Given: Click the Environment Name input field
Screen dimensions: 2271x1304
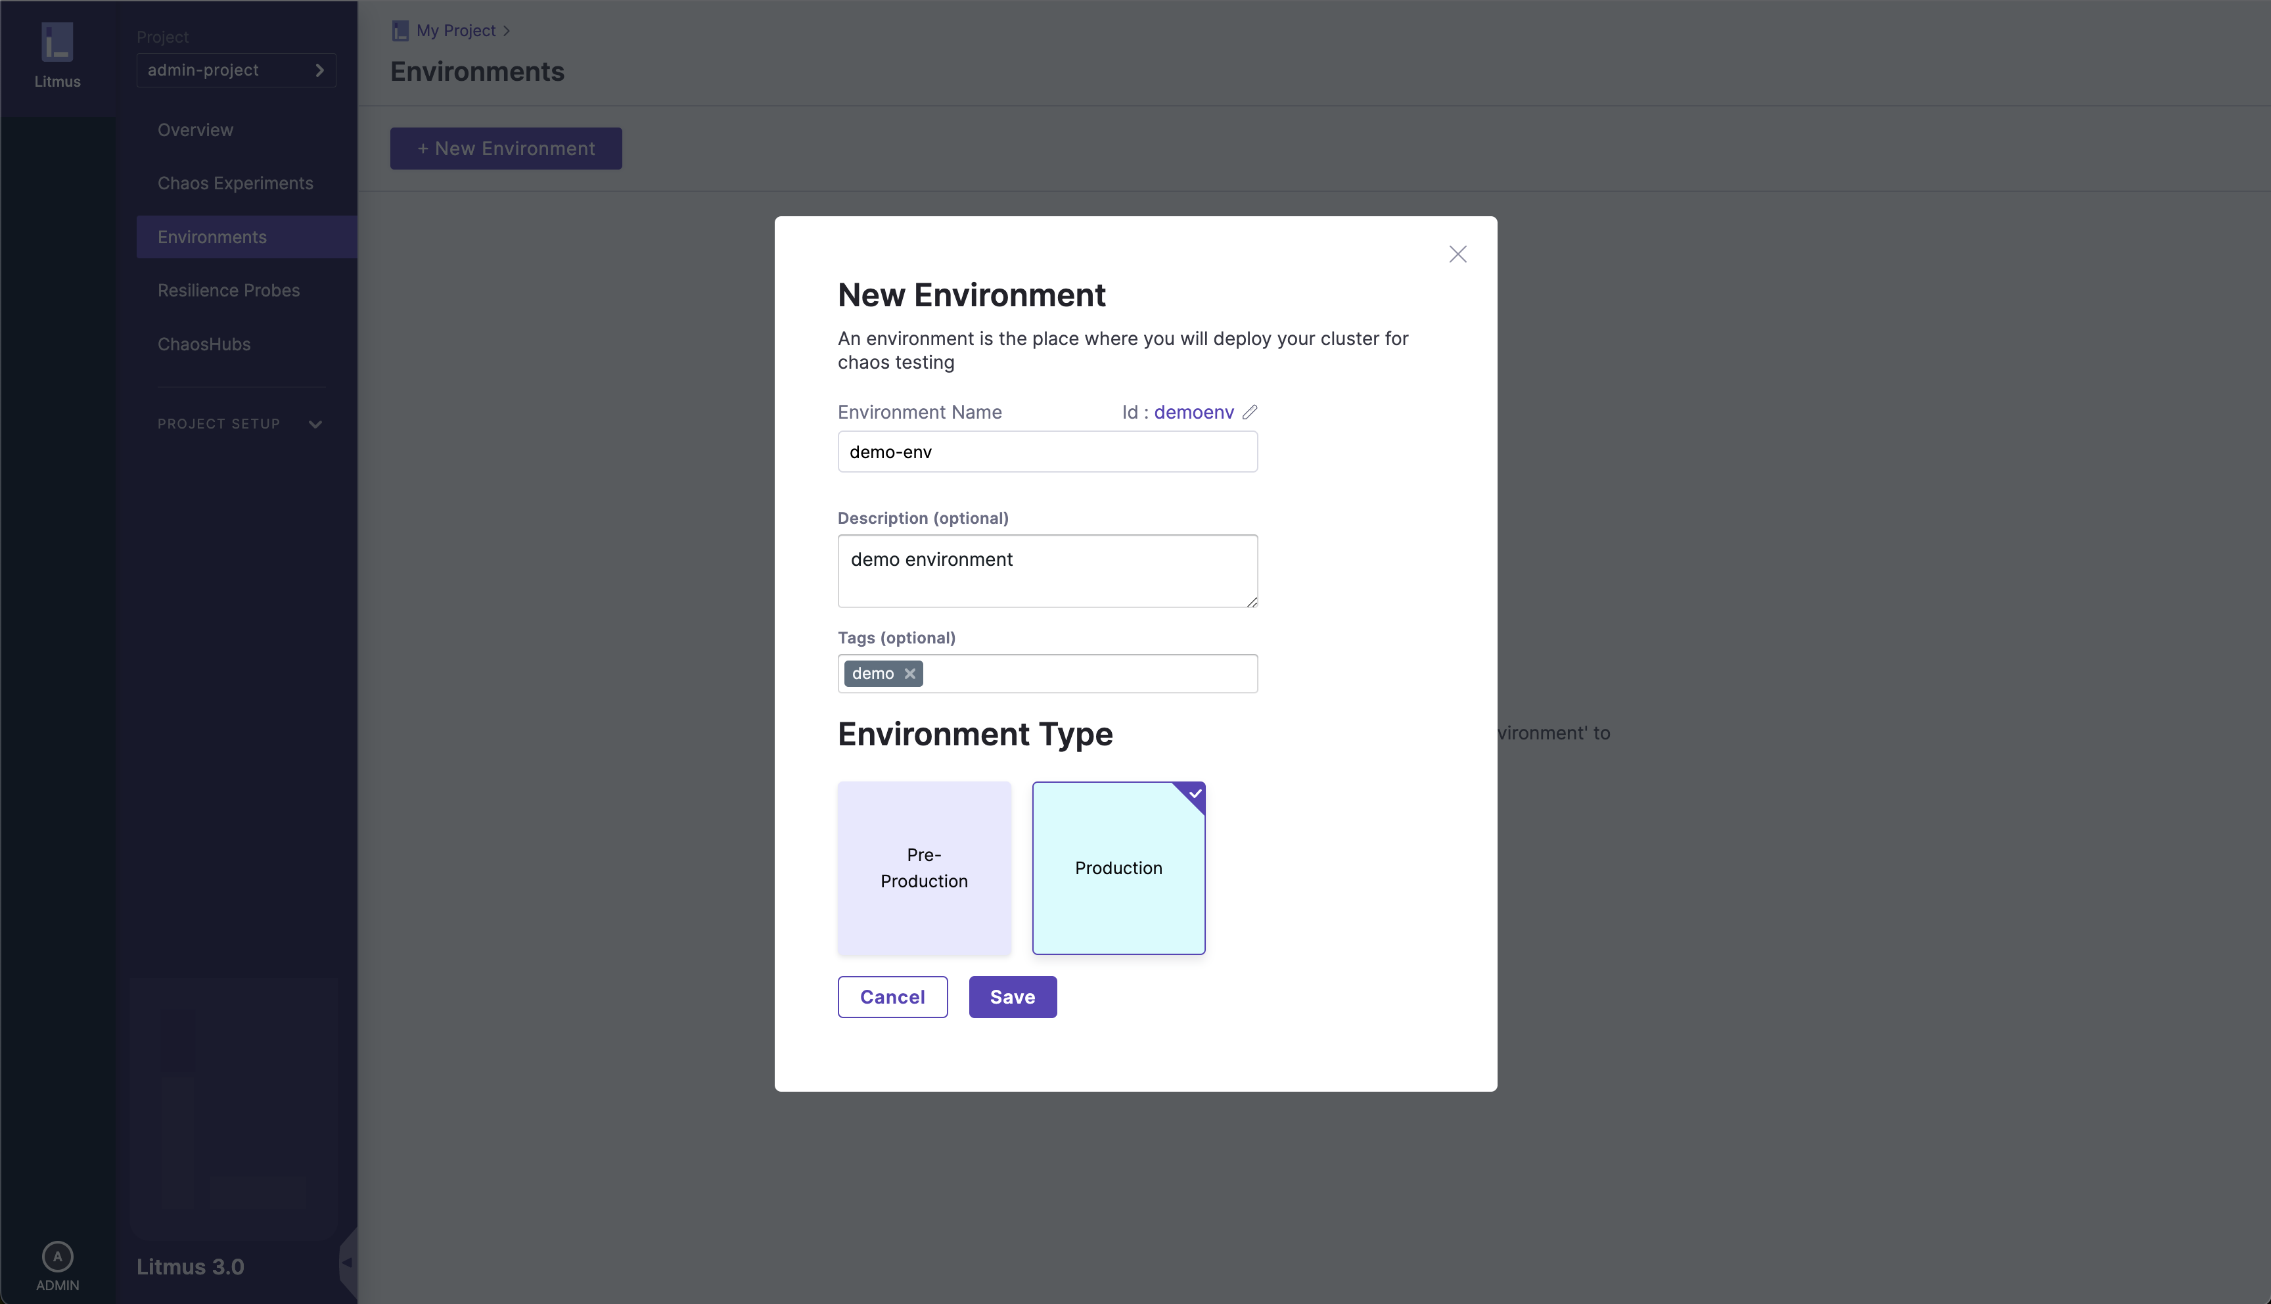Looking at the screenshot, I should (x=1047, y=452).
